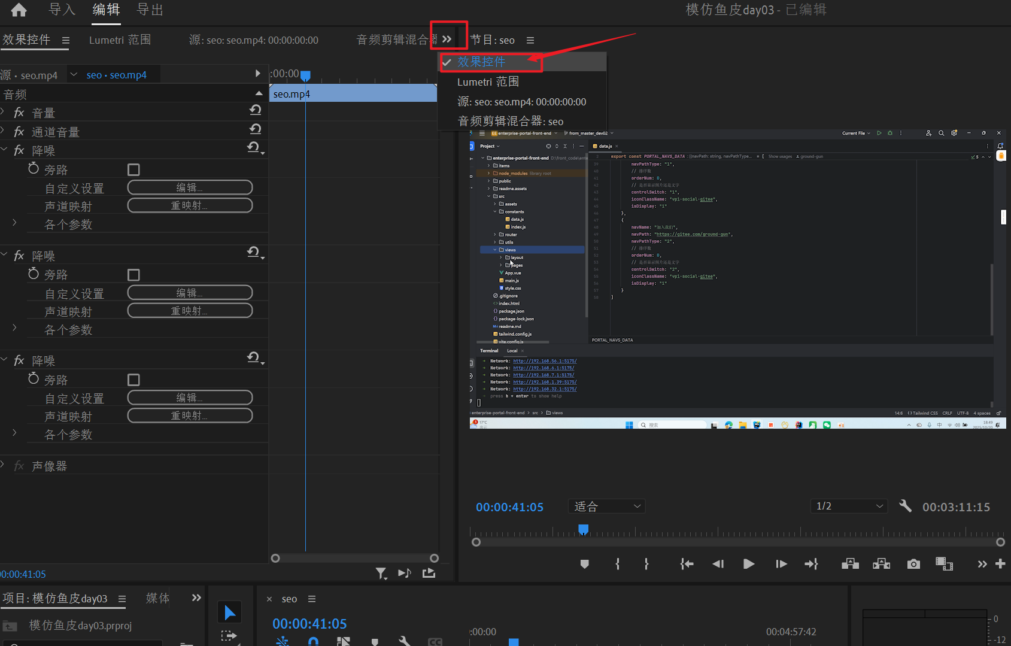The height and width of the screenshot is (646, 1011).
Task: Click the Home icon in top bar
Action: coord(19,10)
